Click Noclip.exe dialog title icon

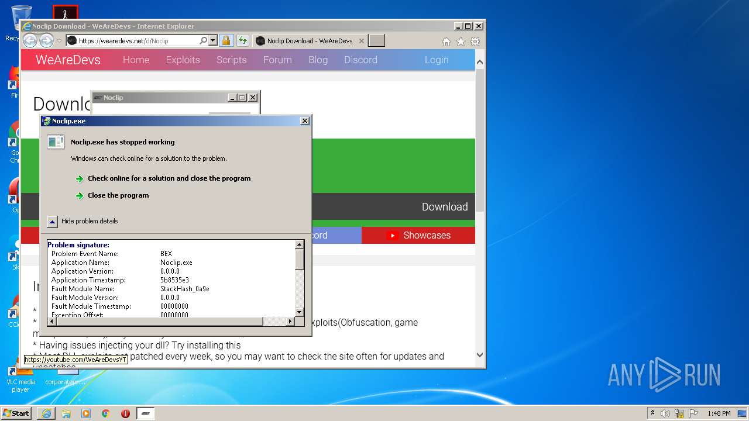point(47,121)
